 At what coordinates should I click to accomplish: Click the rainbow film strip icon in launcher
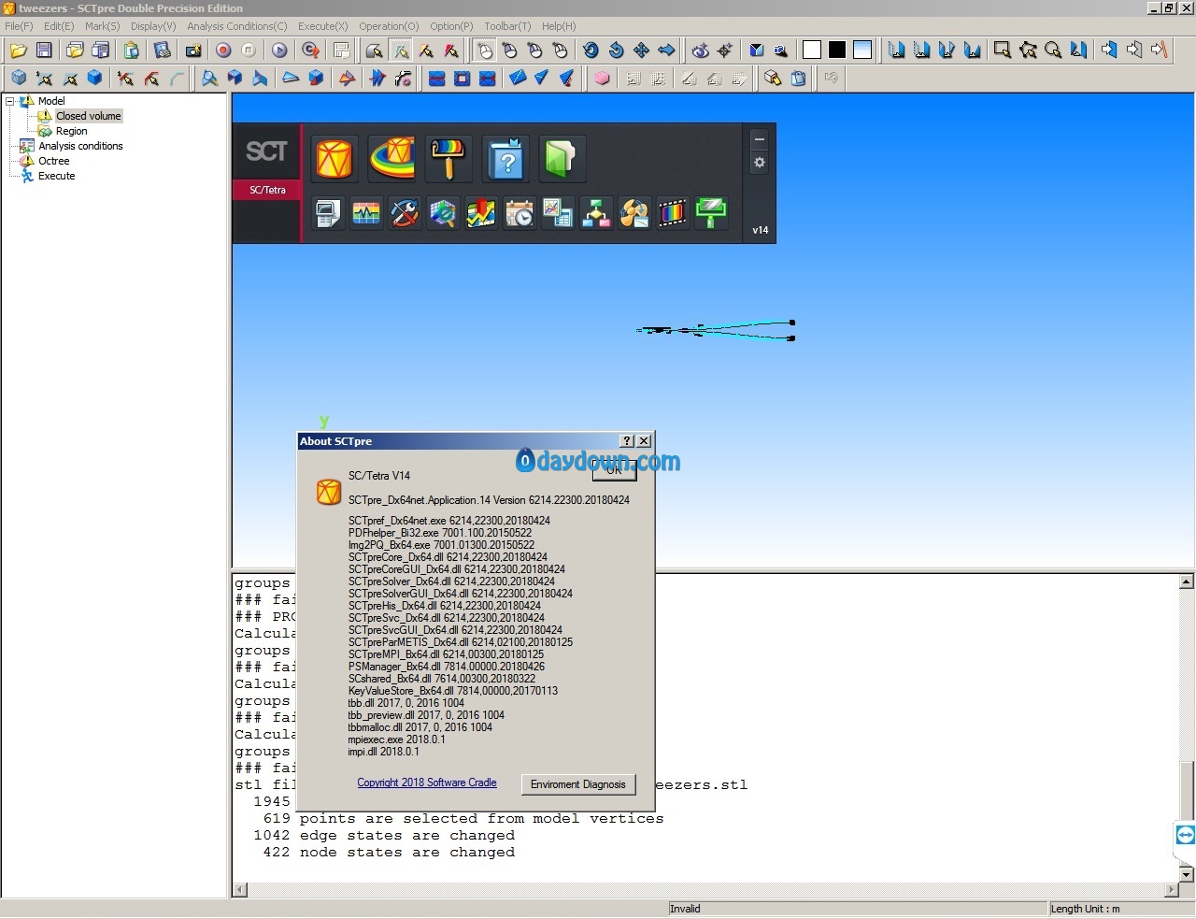point(673,213)
